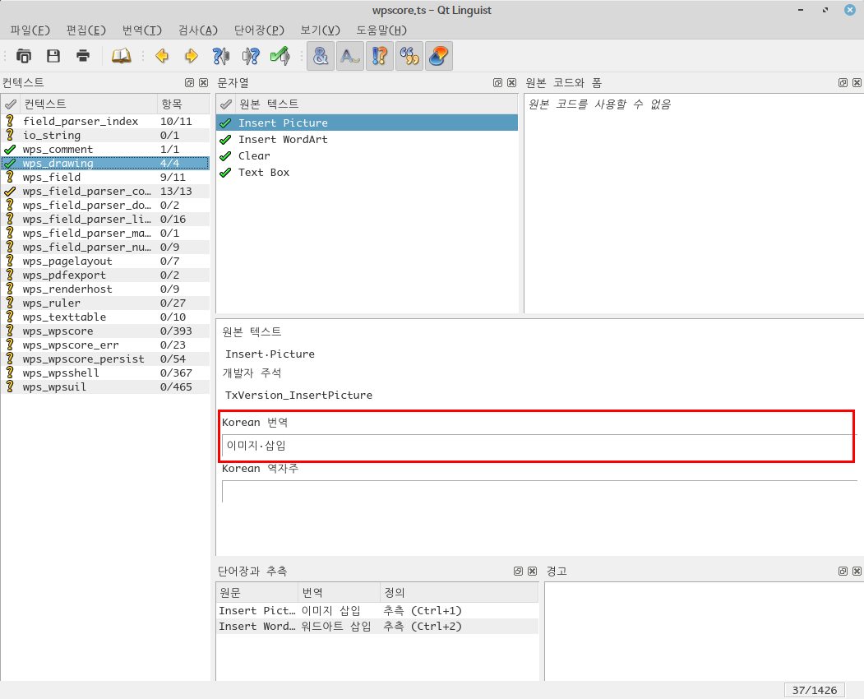The height and width of the screenshot is (699, 864).
Task: Sort by 컨텍스트 column header
Action: (x=89, y=104)
